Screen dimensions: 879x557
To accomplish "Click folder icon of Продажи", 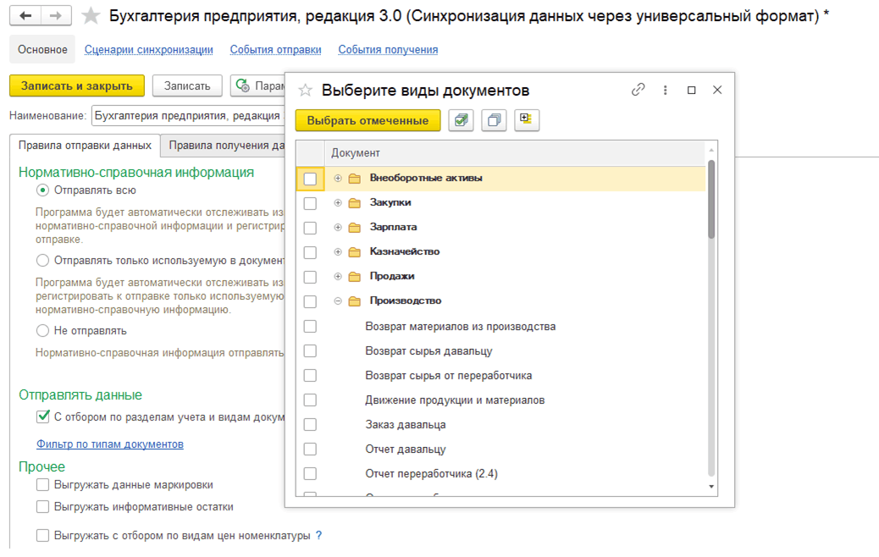I will click(354, 277).
